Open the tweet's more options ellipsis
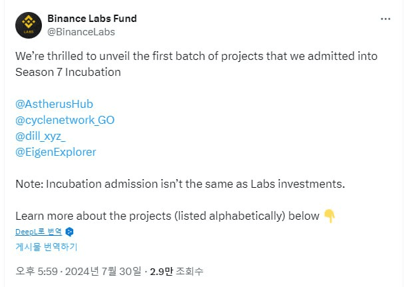 click(x=385, y=19)
